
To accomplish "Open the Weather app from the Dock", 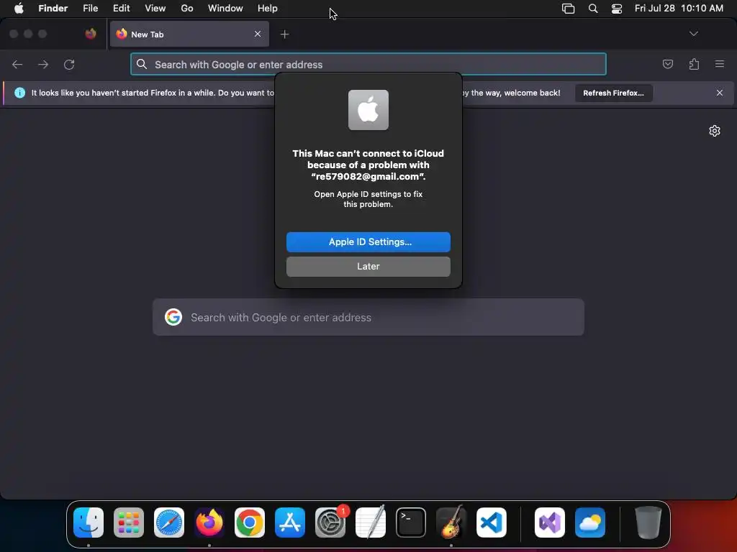I will [590, 523].
